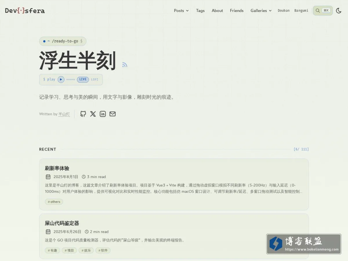The width and height of the screenshot is (348, 261).
Task: Click the 浮生半刻 page title
Action: point(78,61)
